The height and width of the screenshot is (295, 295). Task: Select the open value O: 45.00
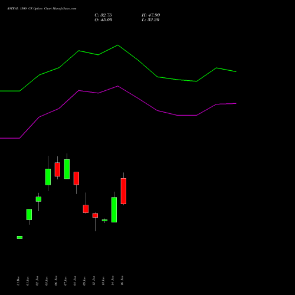103,20
